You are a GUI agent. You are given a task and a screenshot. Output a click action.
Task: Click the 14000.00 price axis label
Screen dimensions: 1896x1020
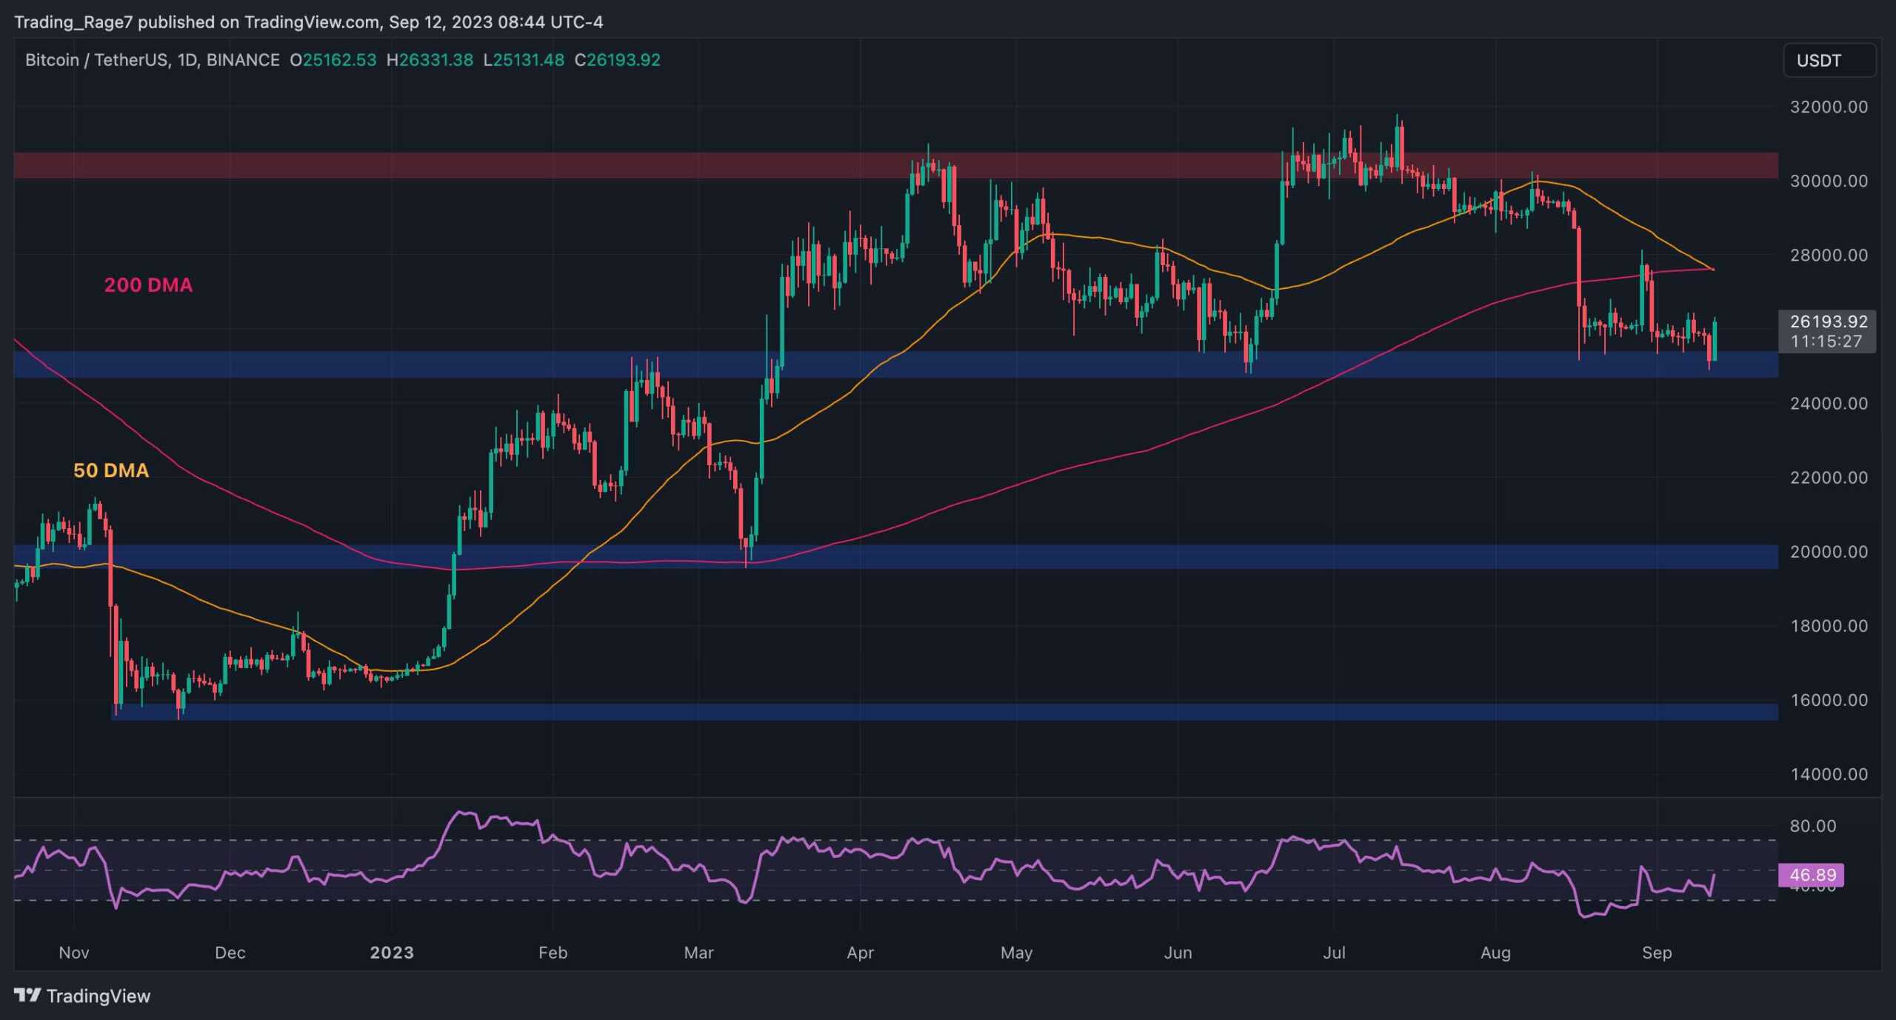pyautogui.click(x=1829, y=774)
